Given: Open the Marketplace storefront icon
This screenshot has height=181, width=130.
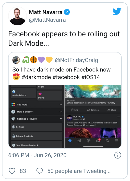Looking at the screenshot, I should pyautogui.click(x=79, y=141).
